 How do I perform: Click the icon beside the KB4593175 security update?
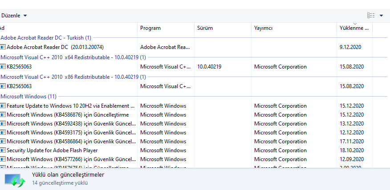pyautogui.click(x=3, y=133)
